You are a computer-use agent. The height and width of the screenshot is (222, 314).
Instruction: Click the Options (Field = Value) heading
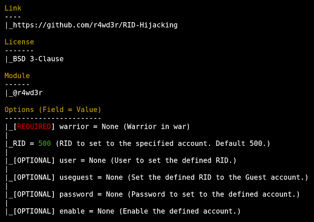click(x=52, y=110)
